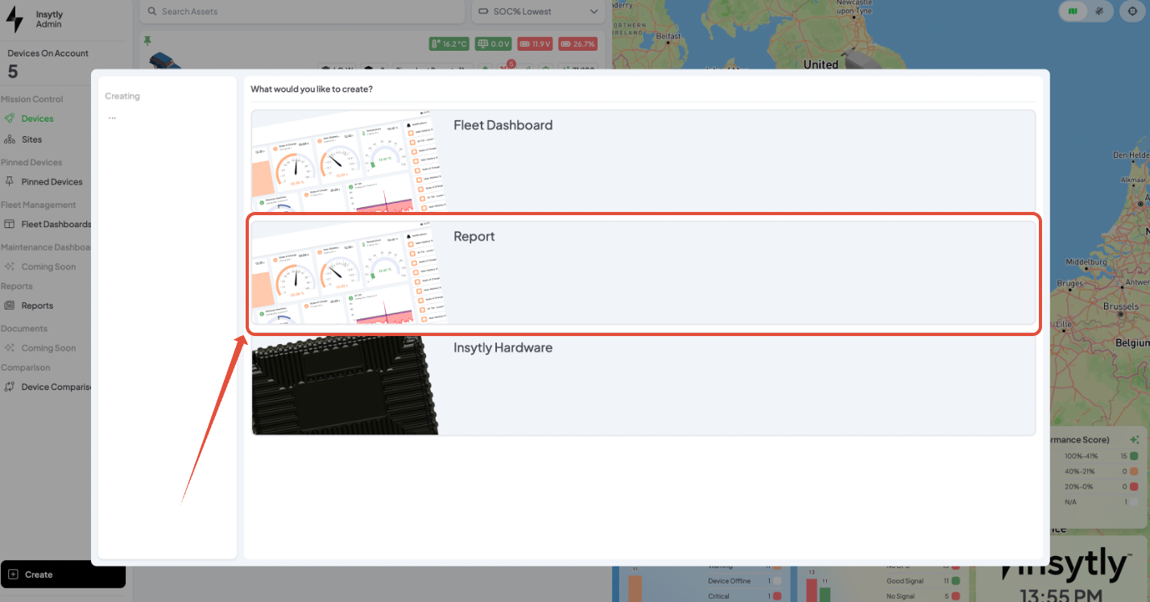
Task: Click the Reports document icon
Action: pyautogui.click(x=10, y=305)
